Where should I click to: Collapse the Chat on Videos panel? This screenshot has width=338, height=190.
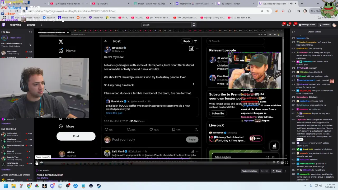pos(293,32)
